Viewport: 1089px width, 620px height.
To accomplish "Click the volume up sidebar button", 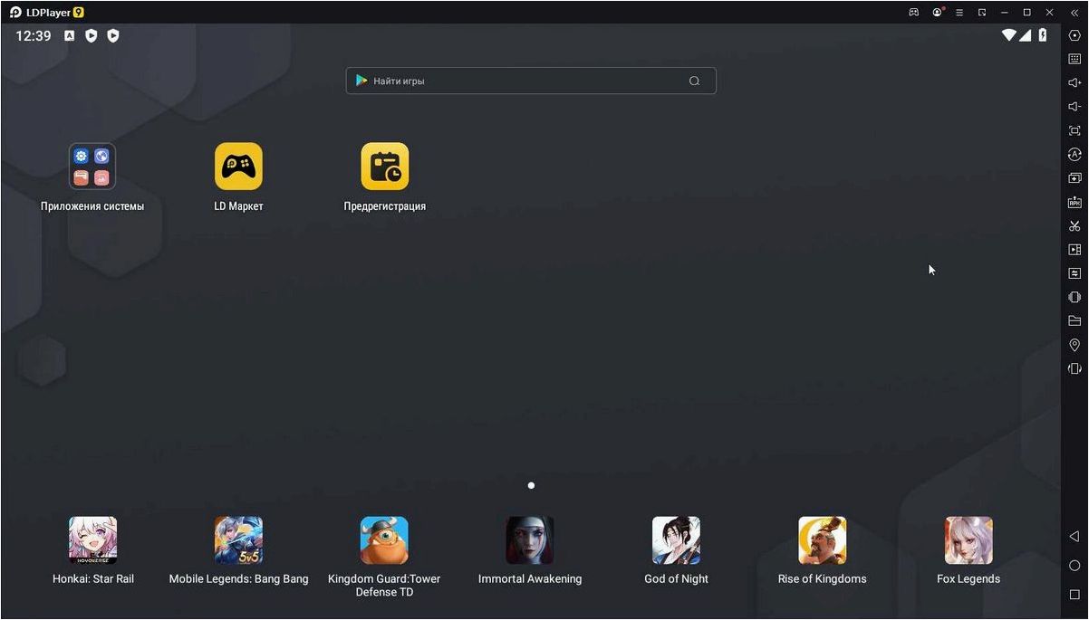I will [x=1075, y=82].
